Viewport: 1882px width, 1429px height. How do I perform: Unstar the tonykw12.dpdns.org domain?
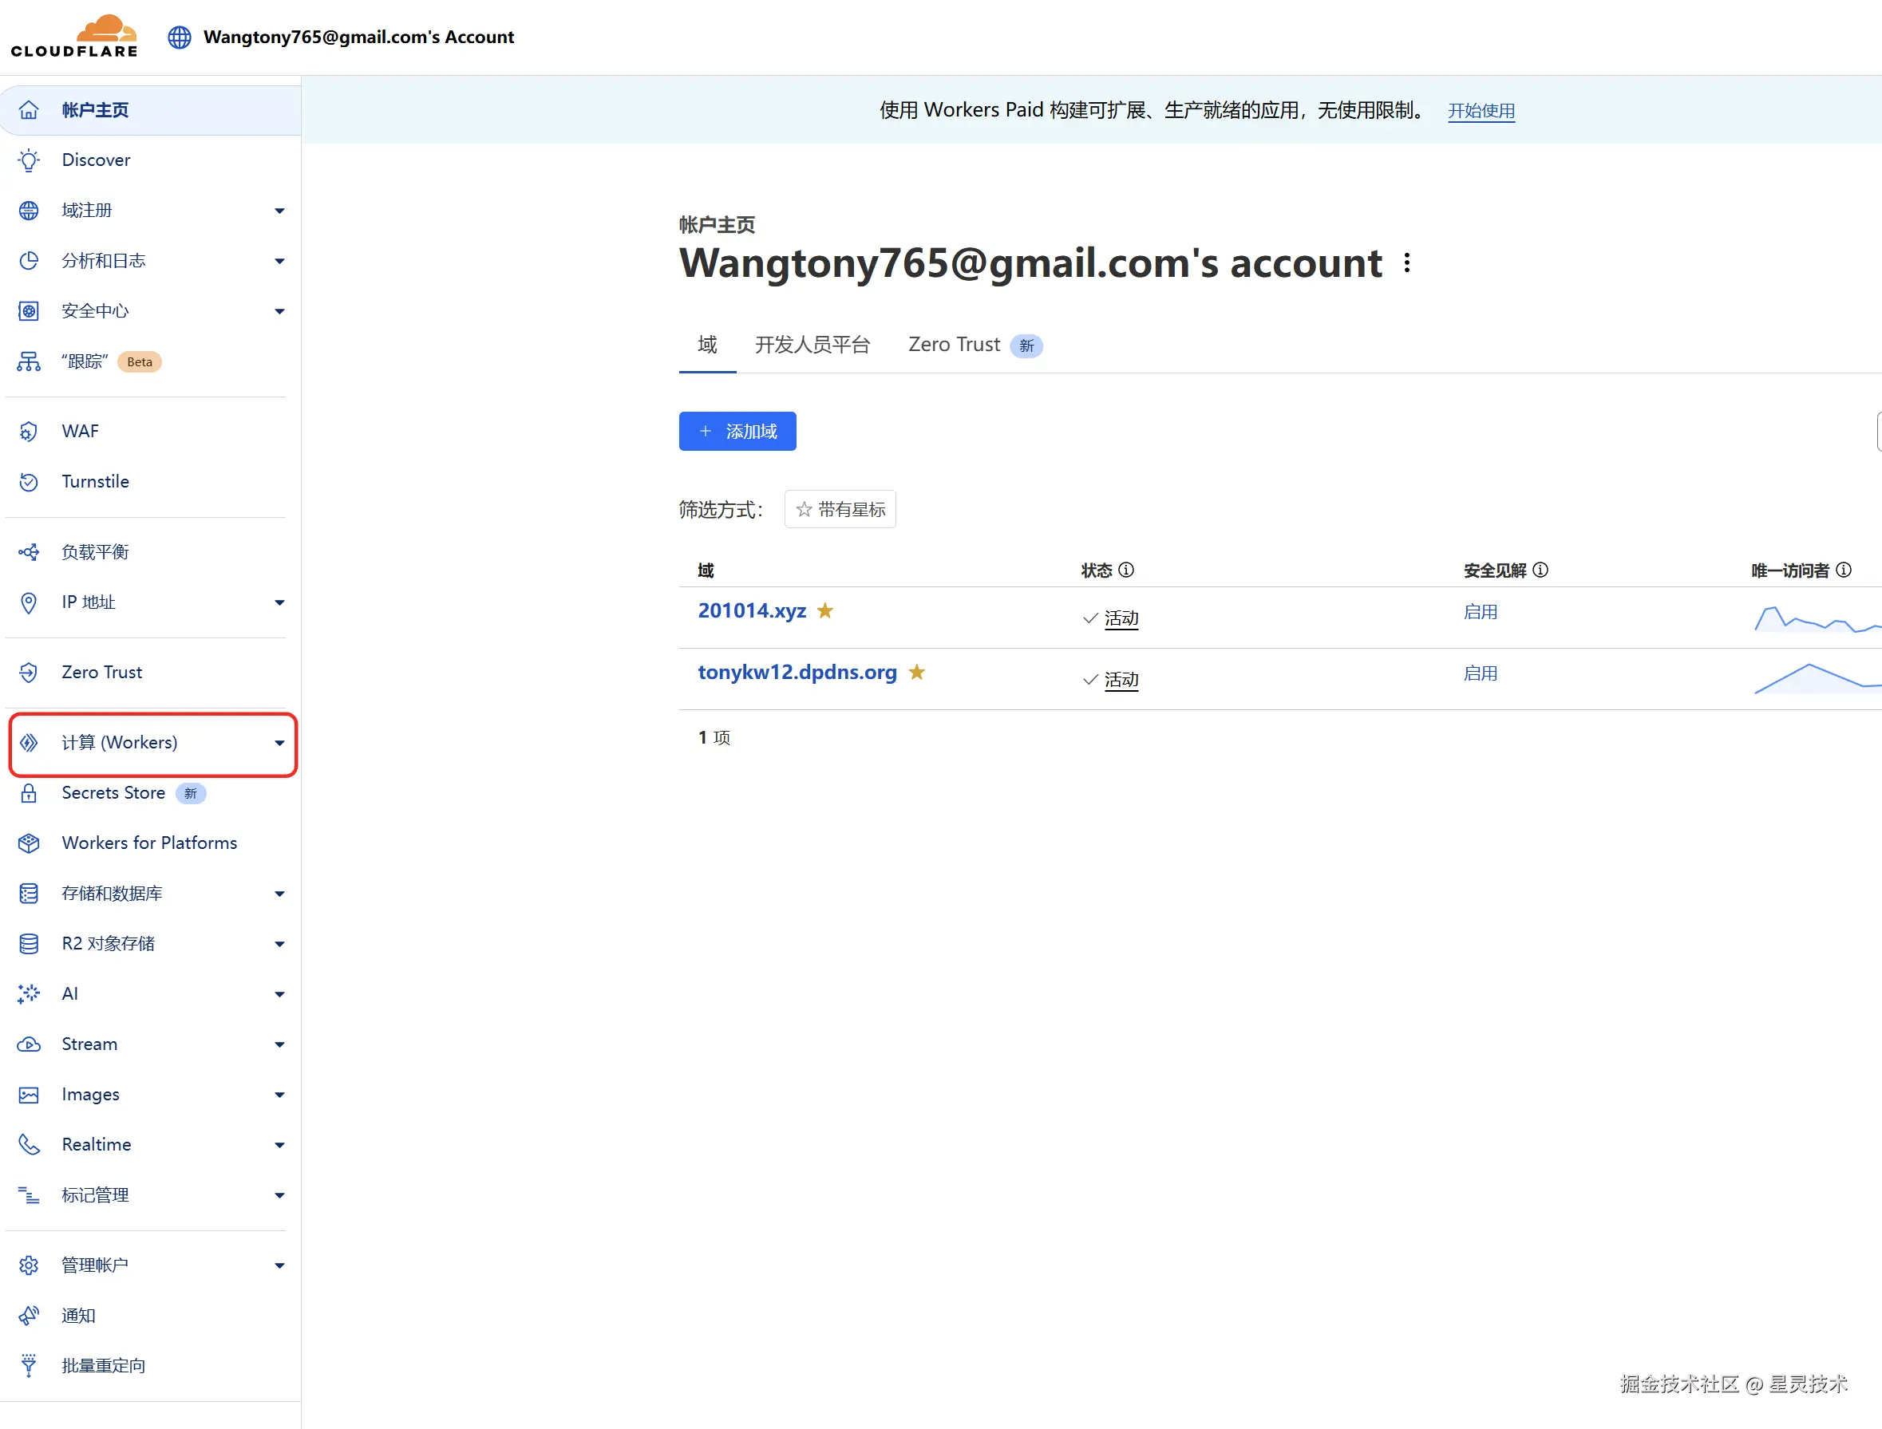tap(916, 672)
